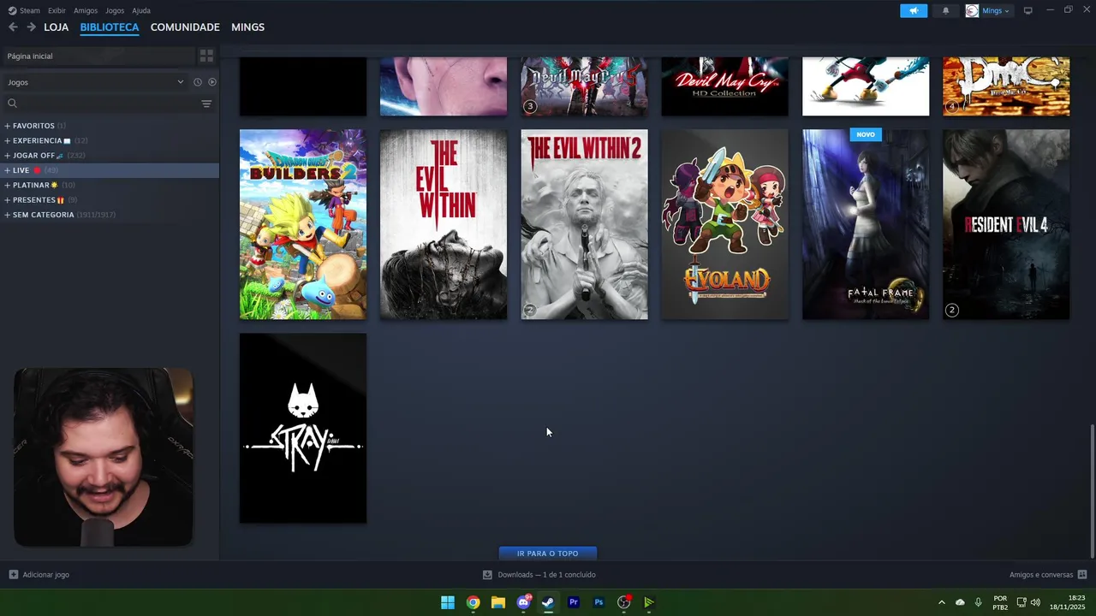Open Adobe Photoshop from taskbar

(x=599, y=602)
